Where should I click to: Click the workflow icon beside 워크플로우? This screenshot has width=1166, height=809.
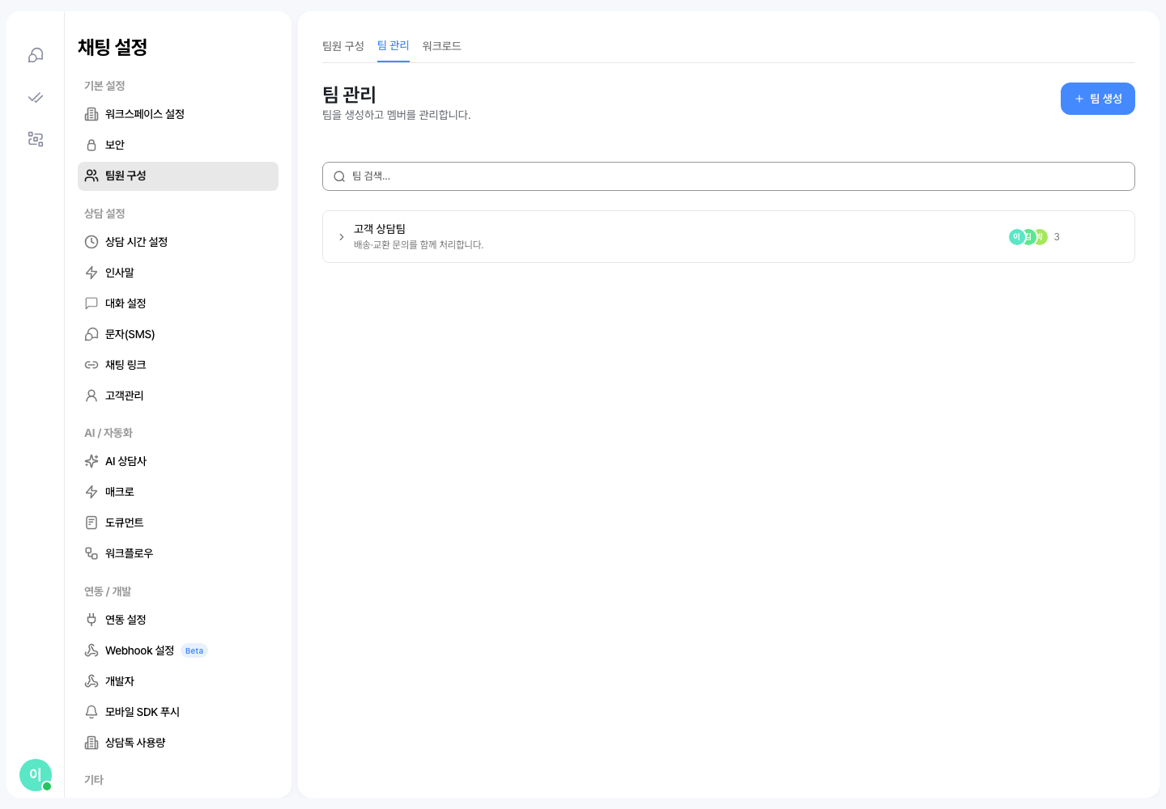pyautogui.click(x=91, y=553)
